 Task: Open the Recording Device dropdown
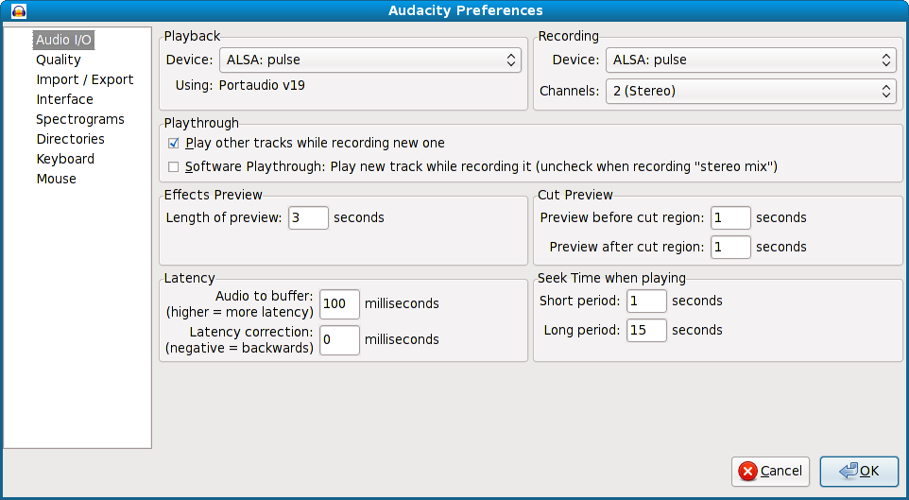point(751,60)
